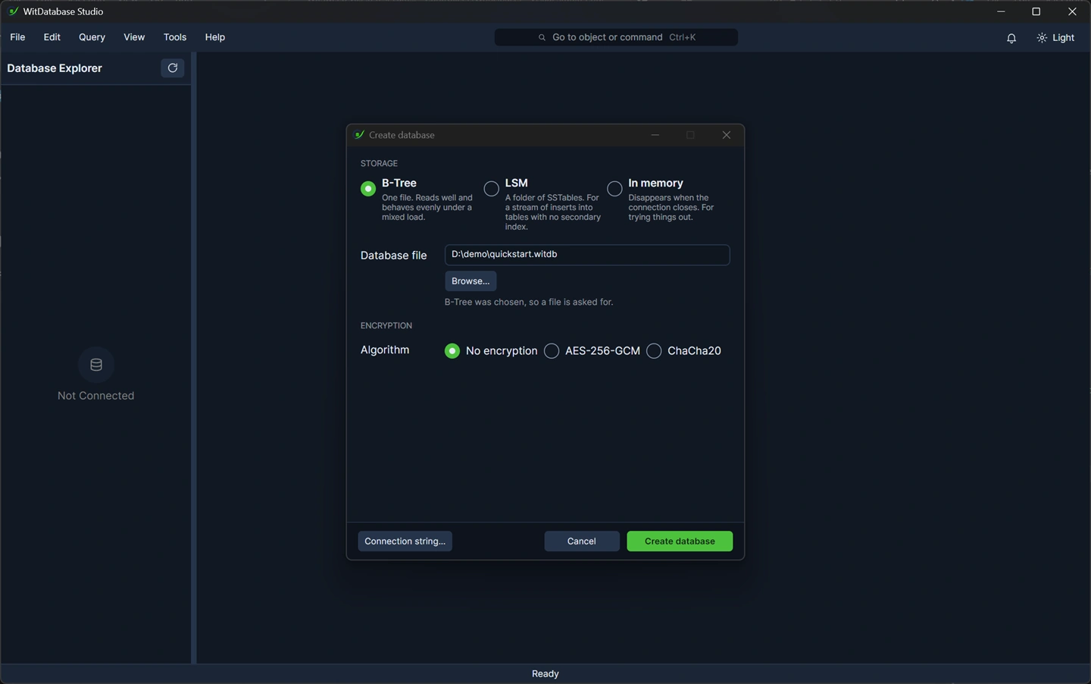Image resolution: width=1091 pixels, height=684 pixels.
Task: Minimize the WitDatabase Studio window
Action: (1001, 11)
